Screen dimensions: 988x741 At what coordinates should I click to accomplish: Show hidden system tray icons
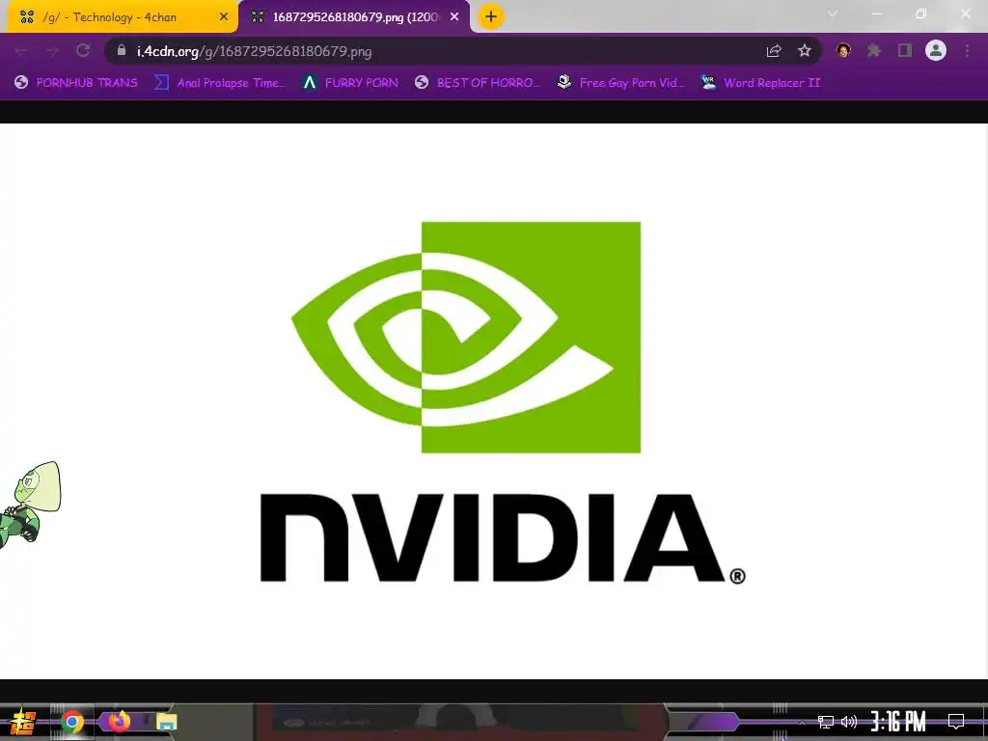coord(802,722)
